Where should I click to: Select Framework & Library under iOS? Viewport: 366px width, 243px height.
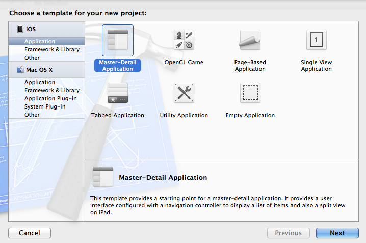[x=47, y=49]
